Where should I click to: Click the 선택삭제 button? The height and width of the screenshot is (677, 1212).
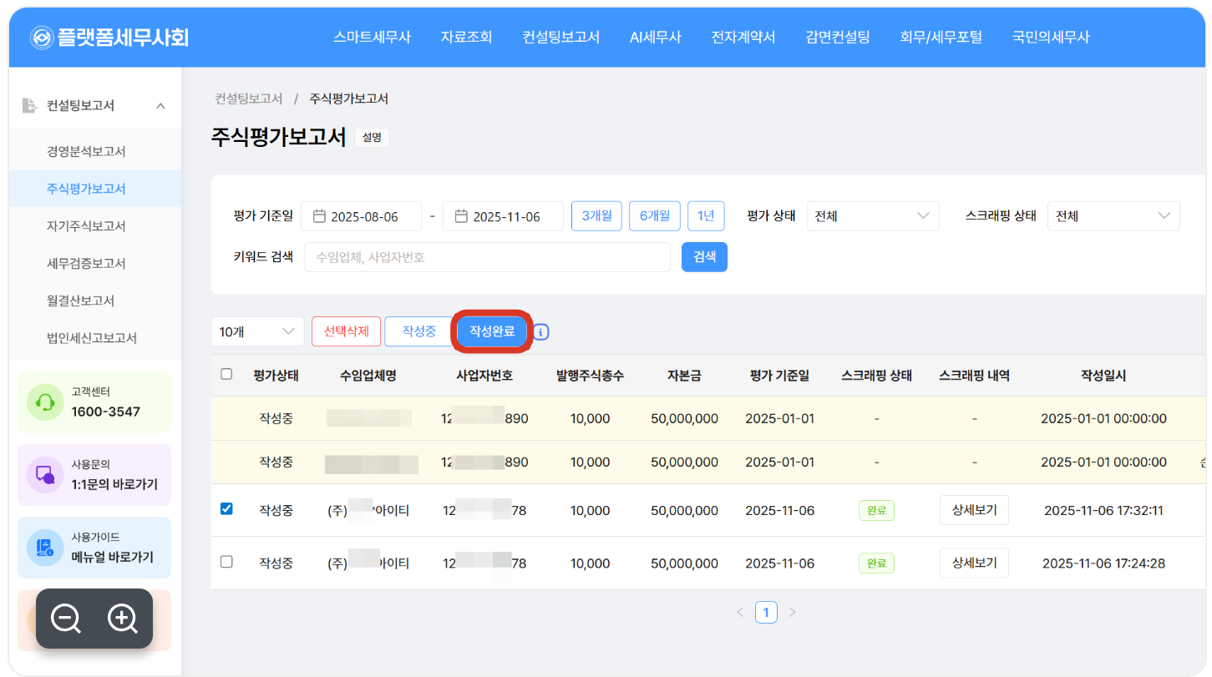coord(346,331)
